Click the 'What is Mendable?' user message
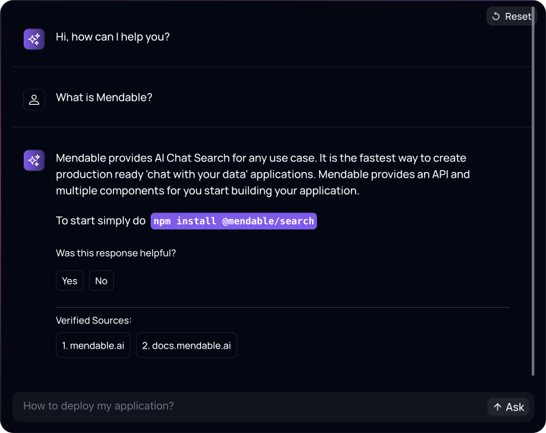Screen dimensions: 546x433 104,97
